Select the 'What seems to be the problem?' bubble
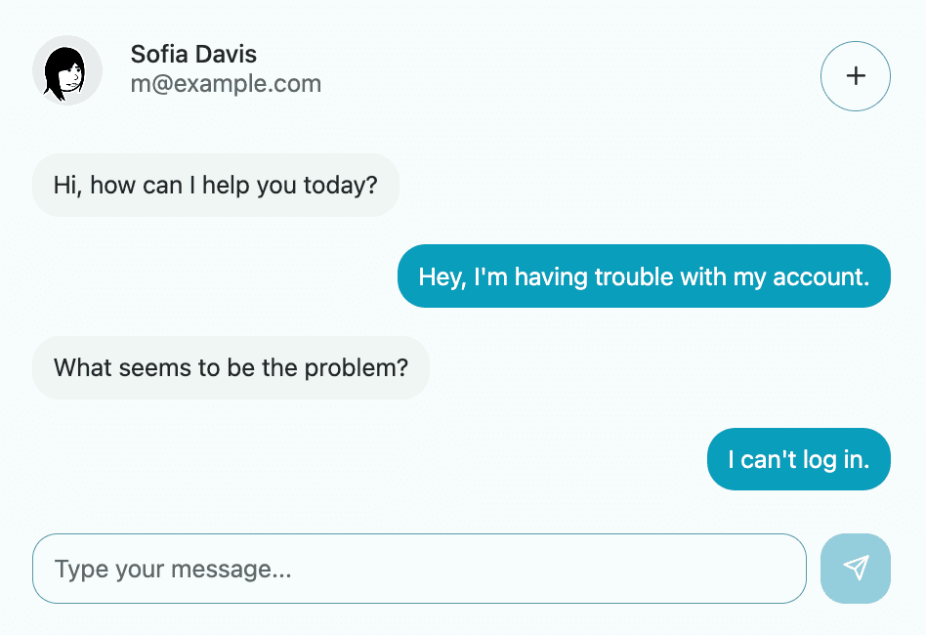The width and height of the screenshot is (926, 635). click(x=231, y=368)
